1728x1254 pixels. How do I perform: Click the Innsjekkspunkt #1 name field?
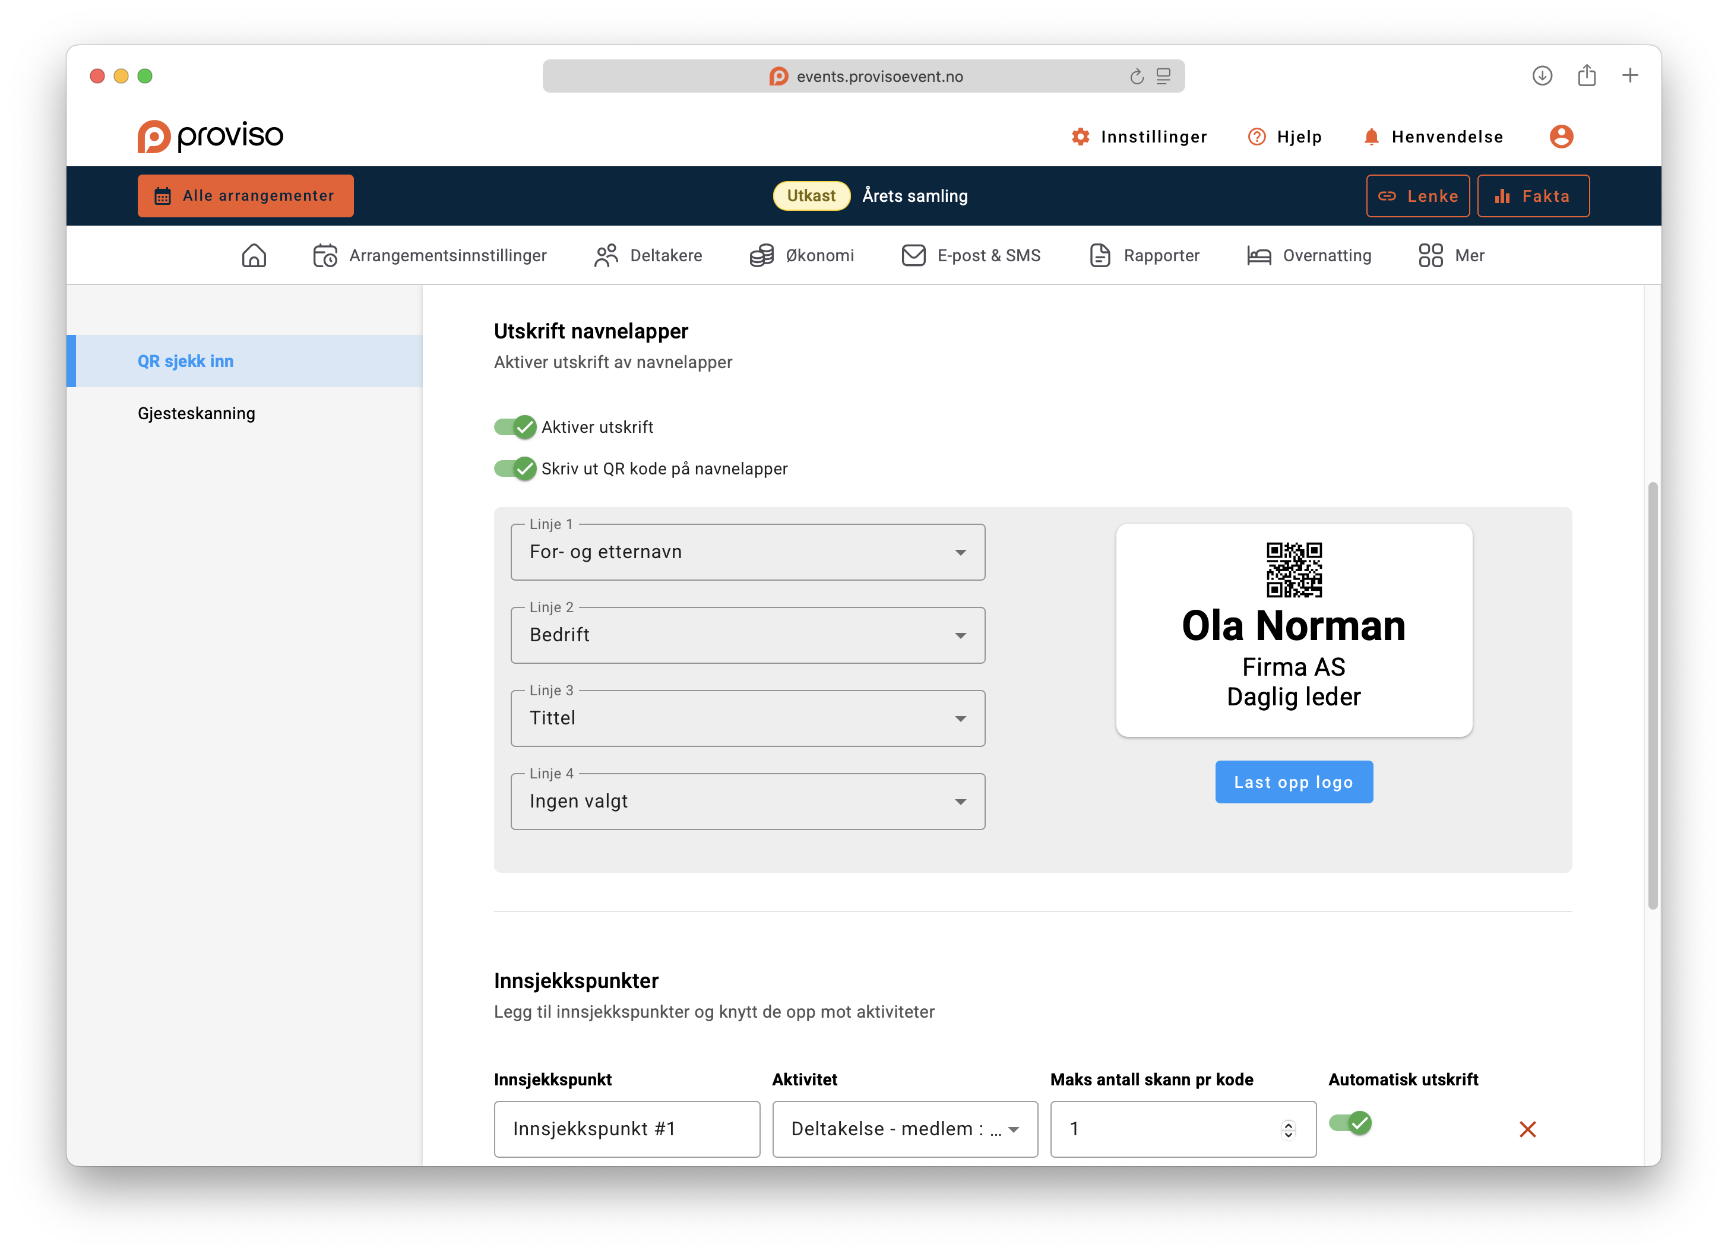[x=626, y=1129]
